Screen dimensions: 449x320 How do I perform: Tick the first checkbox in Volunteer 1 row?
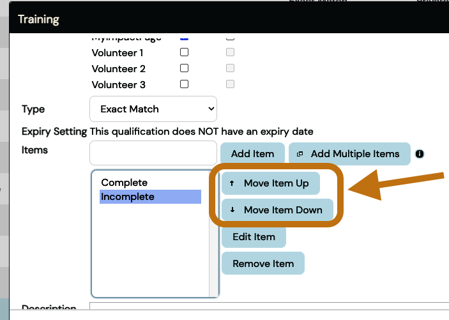click(x=184, y=52)
